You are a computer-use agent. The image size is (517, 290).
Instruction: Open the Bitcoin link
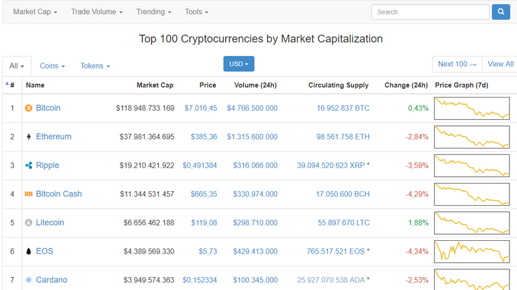coord(48,108)
